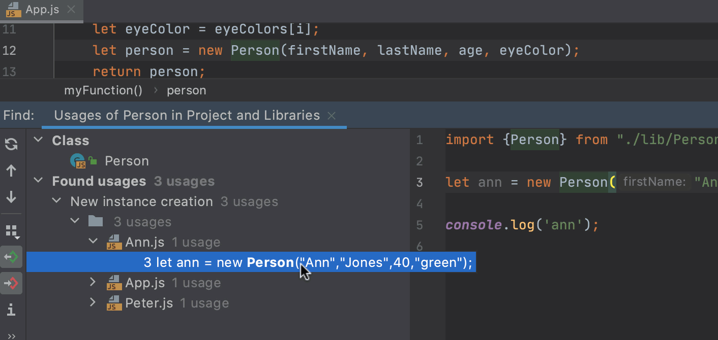Select the Usages of Person results tab
The image size is (718, 340).
coord(186,115)
